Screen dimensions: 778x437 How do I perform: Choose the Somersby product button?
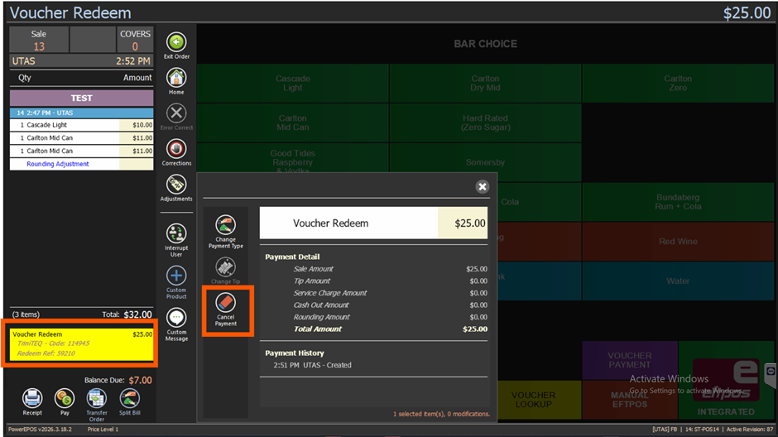[485, 162]
